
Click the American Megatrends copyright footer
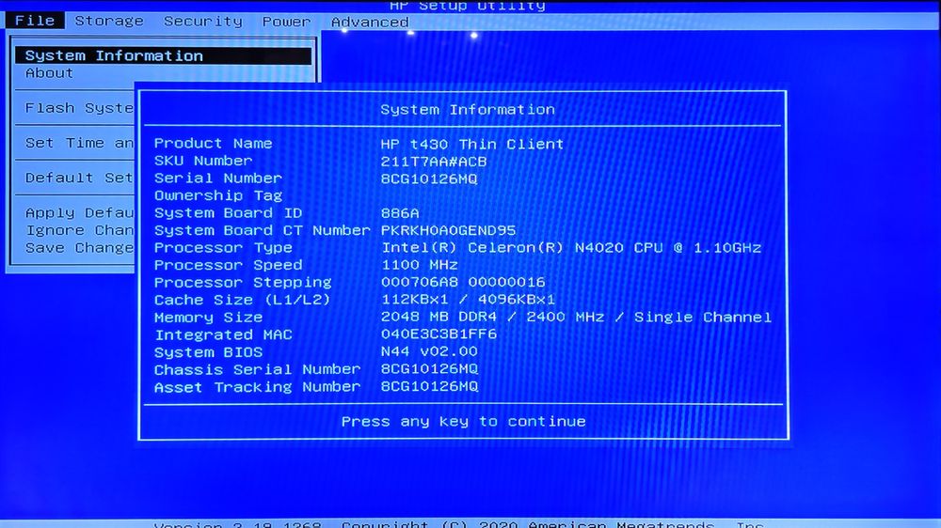(459, 524)
